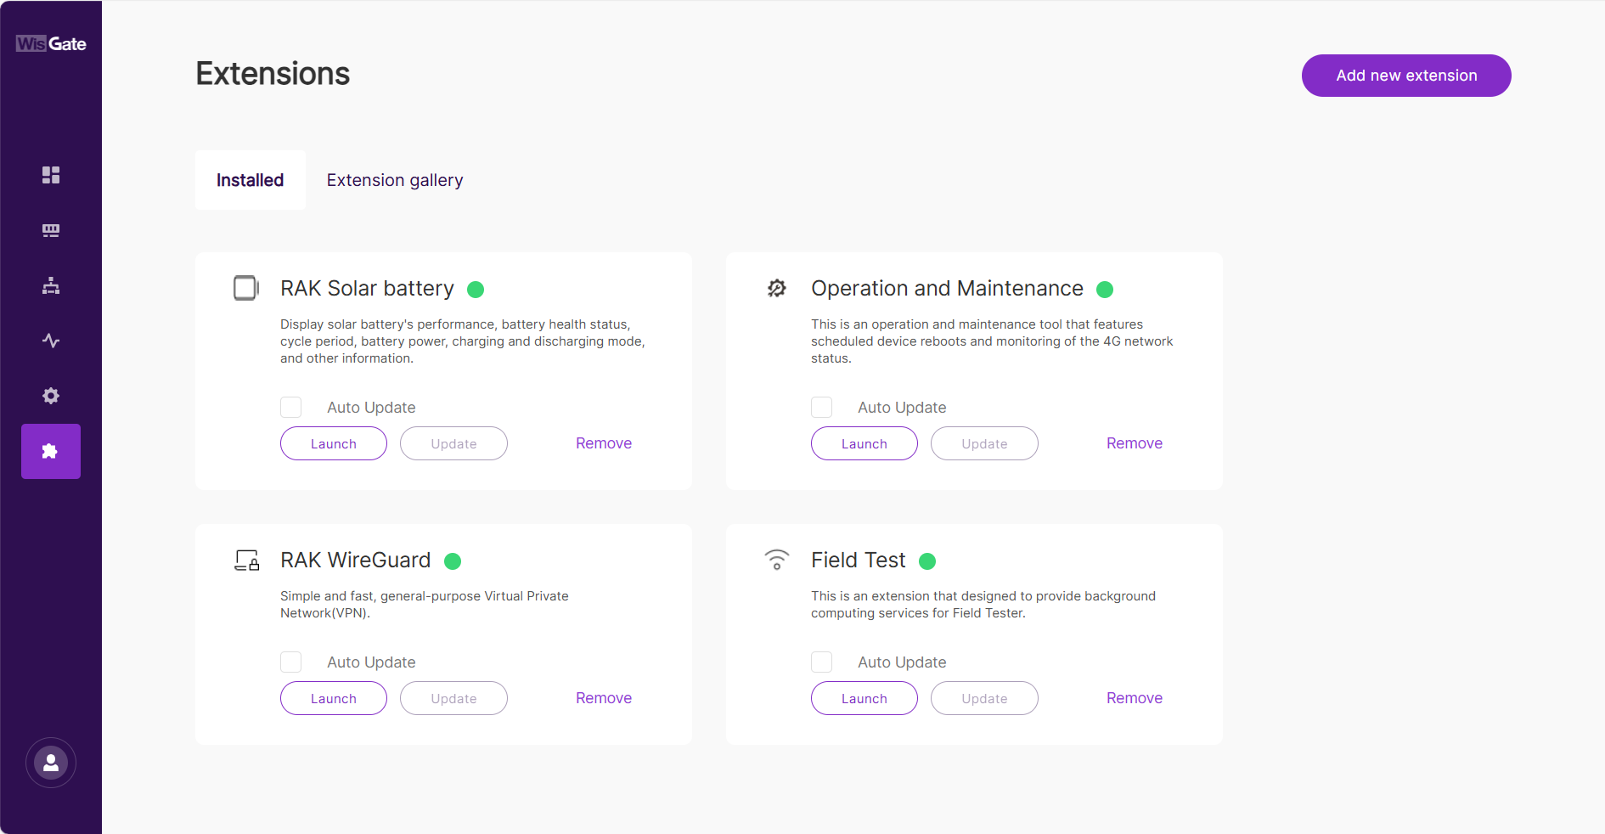Remove the Operation and Maintenance extension
This screenshot has height=834, width=1605.
click(x=1135, y=443)
